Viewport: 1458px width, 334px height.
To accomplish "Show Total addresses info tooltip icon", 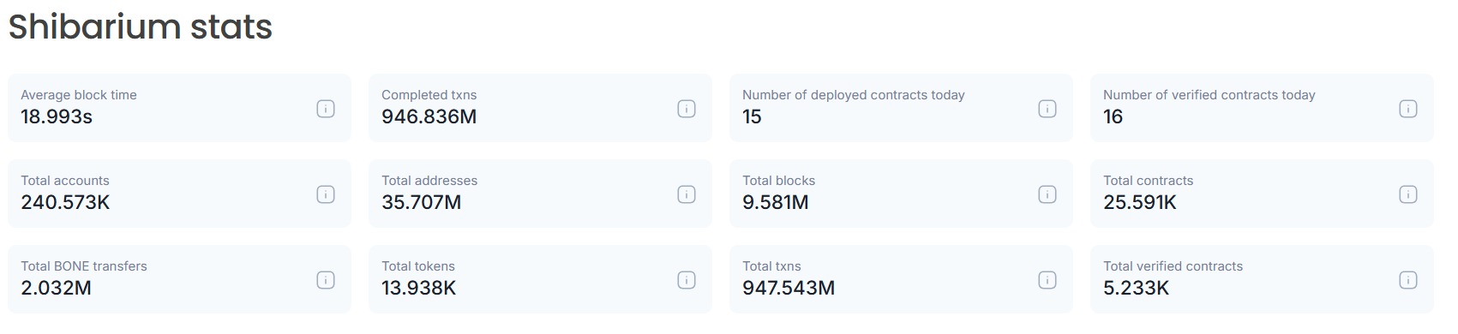I will point(687,194).
